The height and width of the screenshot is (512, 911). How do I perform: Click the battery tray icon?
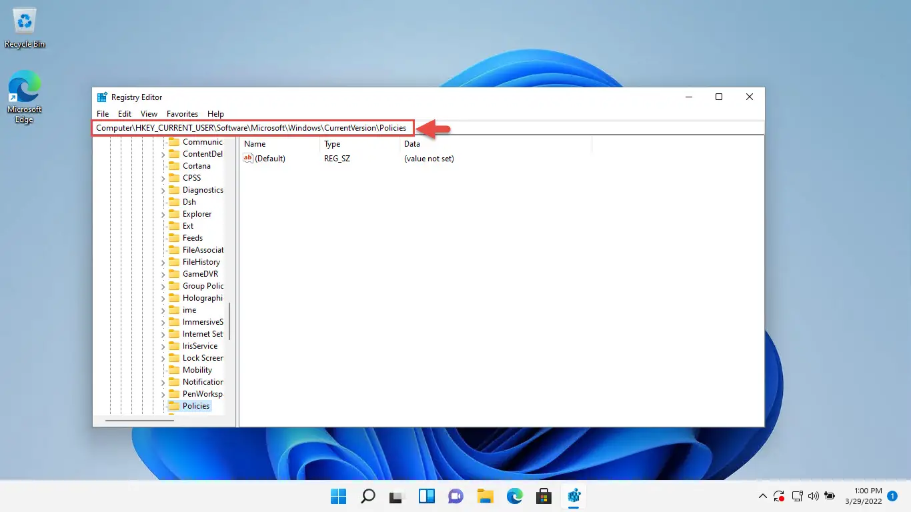click(x=830, y=496)
